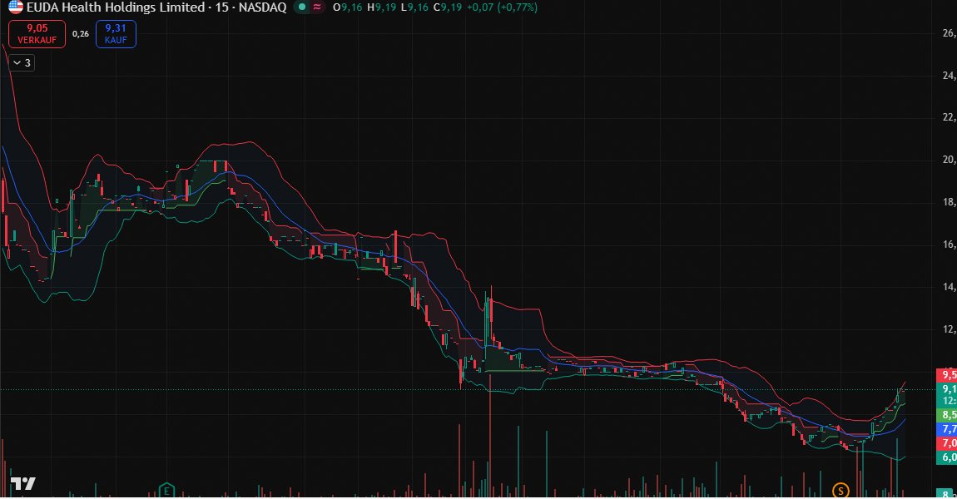Click the 12 level on the price axis

pyautogui.click(x=949, y=329)
